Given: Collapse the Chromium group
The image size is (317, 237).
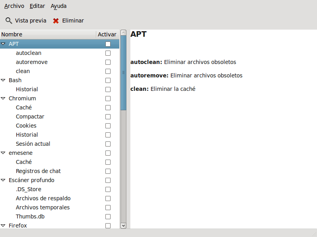Looking at the screenshot, I should coord(3,98).
